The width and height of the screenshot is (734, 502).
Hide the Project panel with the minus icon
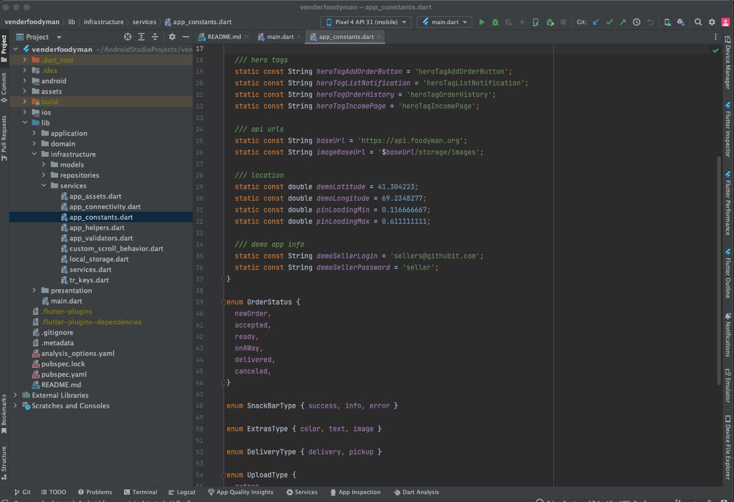186,37
